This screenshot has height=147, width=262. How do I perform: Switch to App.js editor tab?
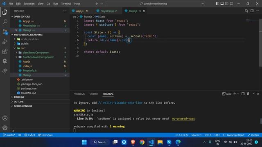pyautogui.click(x=80, y=11)
